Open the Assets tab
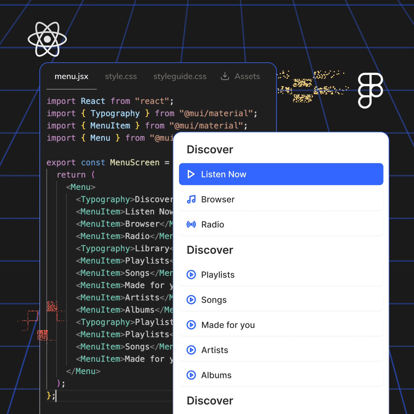 pyautogui.click(x=247, y=76)
